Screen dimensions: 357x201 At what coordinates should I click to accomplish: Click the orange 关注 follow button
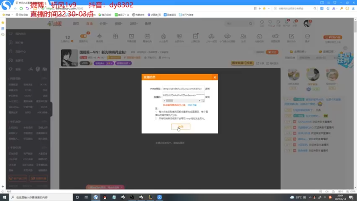[x=272, y=52]
